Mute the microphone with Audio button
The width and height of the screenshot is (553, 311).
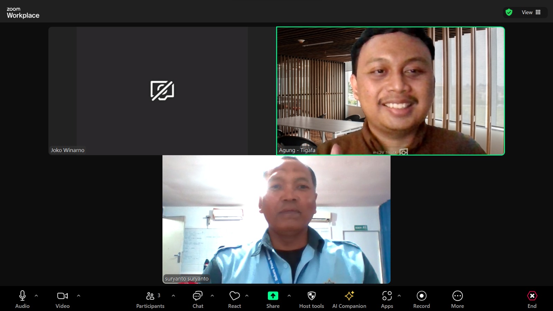(22, 296)
